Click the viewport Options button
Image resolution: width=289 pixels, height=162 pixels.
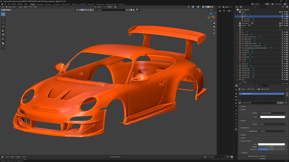click(212, 10)
